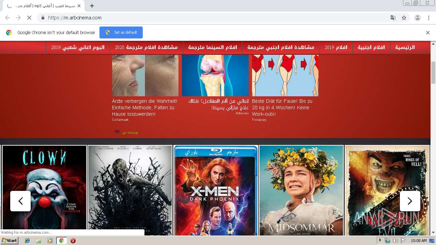Click the address bar URL
Screen dimensions: 436x245
point(75,18)
